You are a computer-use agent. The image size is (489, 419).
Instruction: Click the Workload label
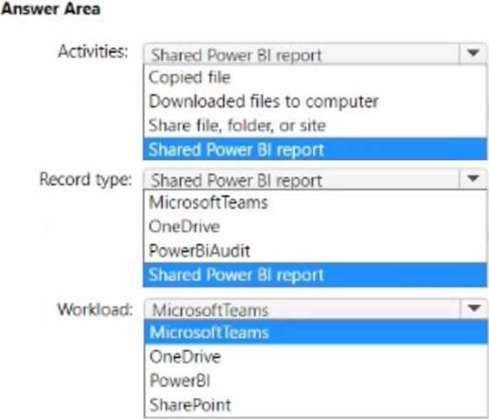(95, 310)
